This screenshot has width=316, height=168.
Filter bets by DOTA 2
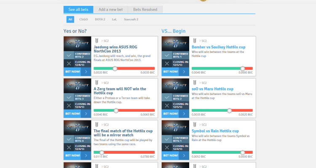click(x=100, y=19)
